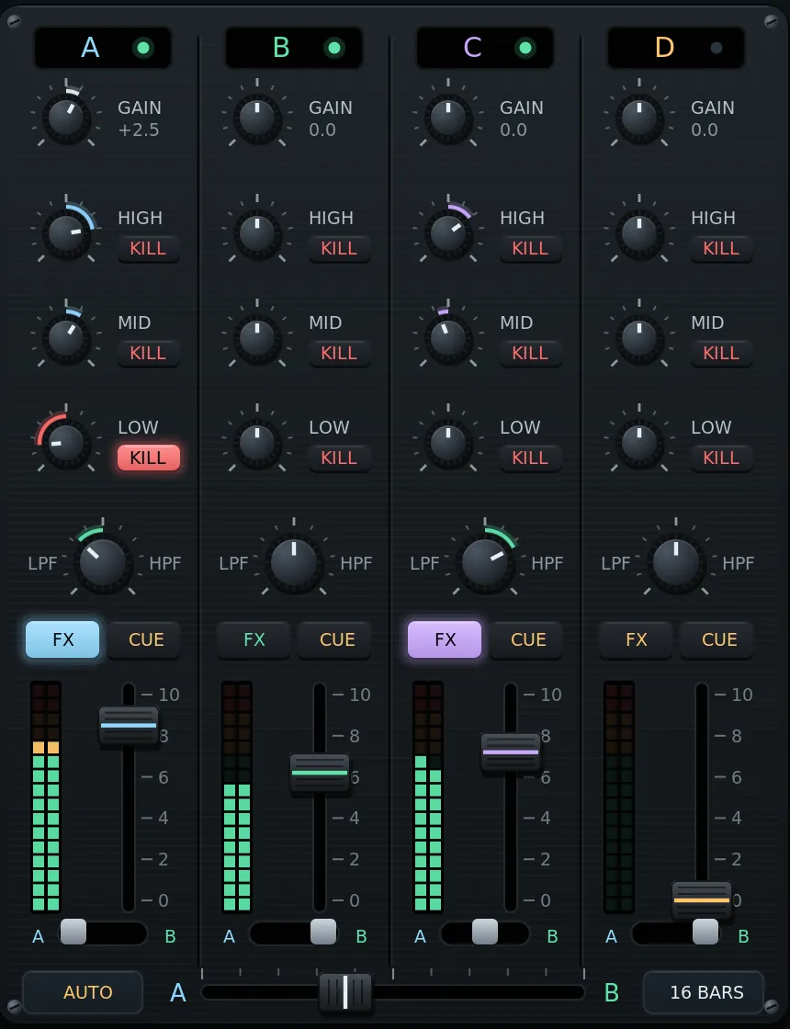
Task: Click channel D HIGH EQ knob
Action: coord(639,233)
